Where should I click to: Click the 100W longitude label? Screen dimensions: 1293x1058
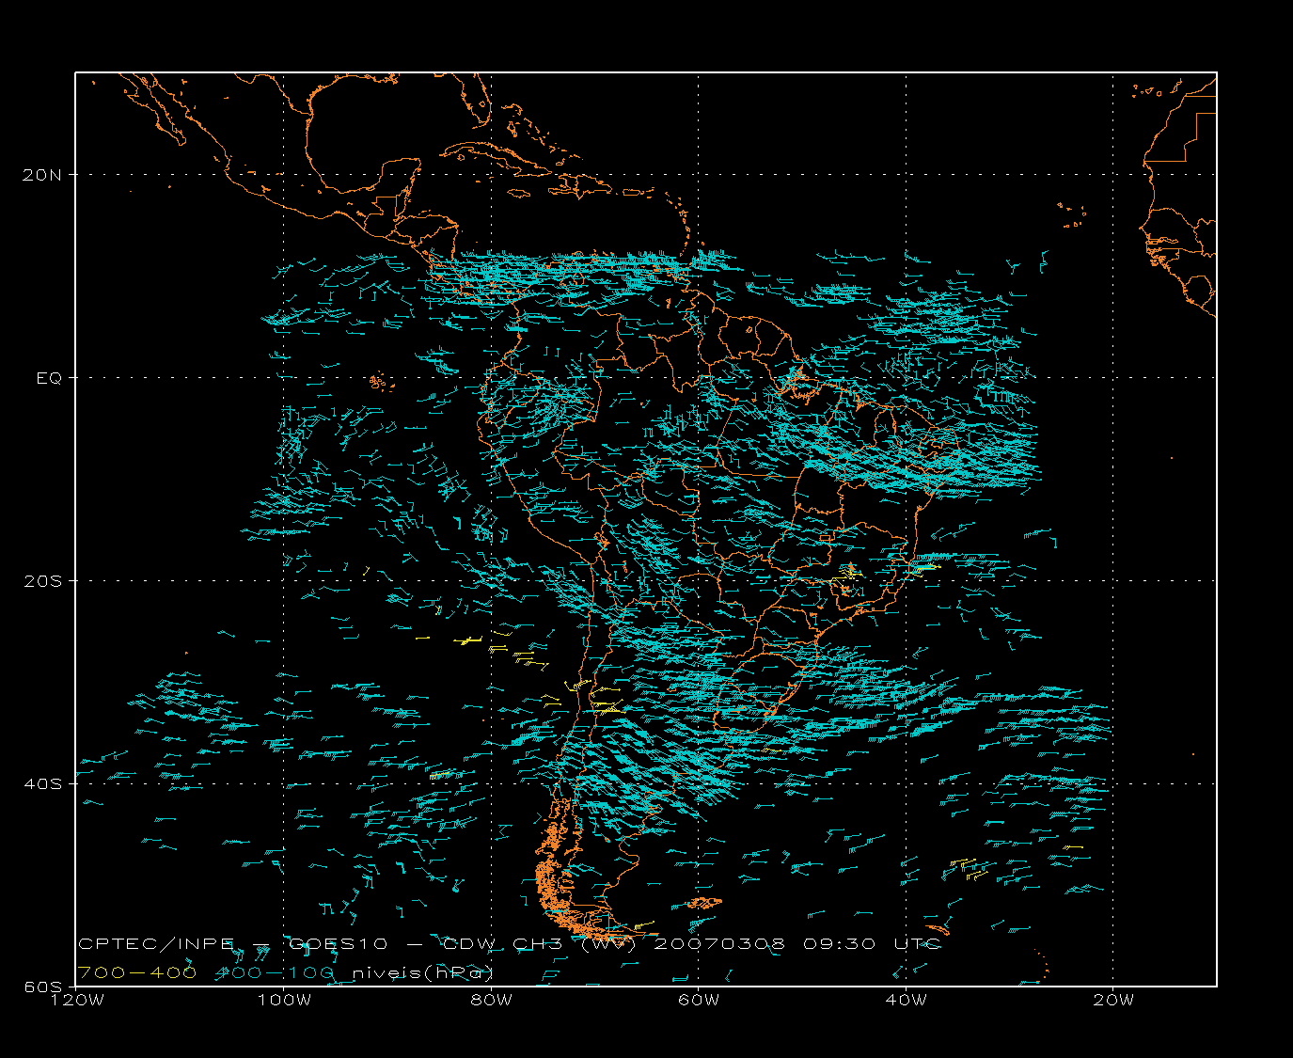tap(285, 1001)
